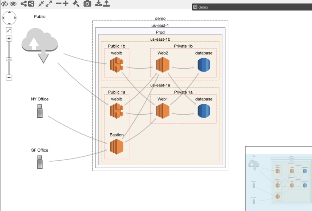Select the NY Office building icon
This screenshot has height=211, width=312.
(x=40, y=111)
